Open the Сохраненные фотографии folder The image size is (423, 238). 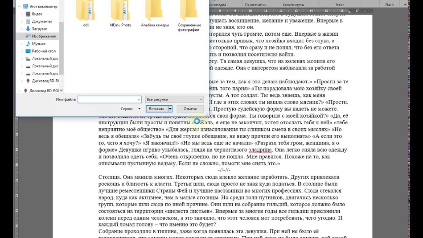click(189, 16)
